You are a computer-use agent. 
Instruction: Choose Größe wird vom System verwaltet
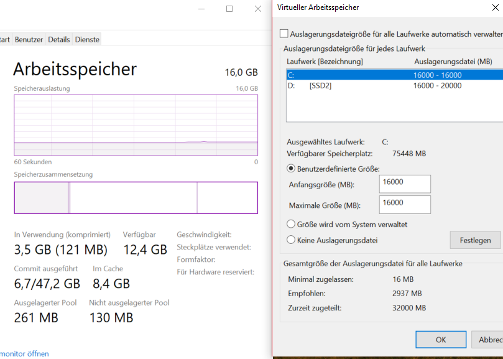pyautogui.click(x=291, y=224)
